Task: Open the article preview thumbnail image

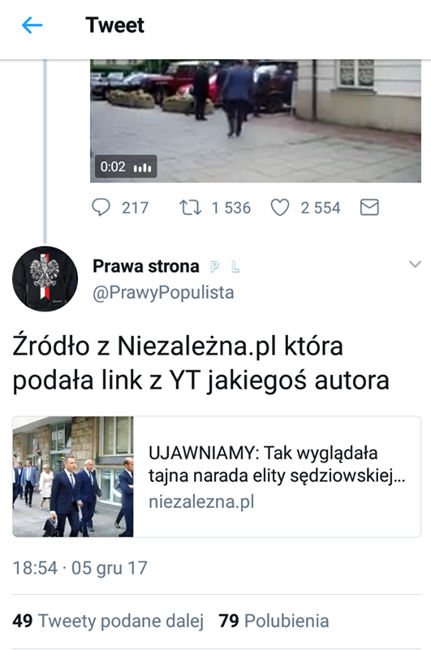Action: pyautogui.click(x=73, y=476)
